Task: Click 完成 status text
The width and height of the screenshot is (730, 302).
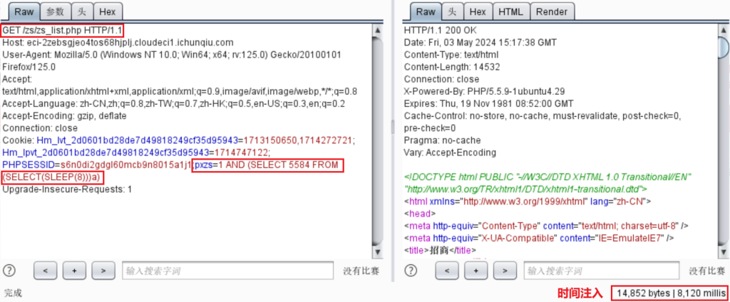Action: click(x=13, y=293)
